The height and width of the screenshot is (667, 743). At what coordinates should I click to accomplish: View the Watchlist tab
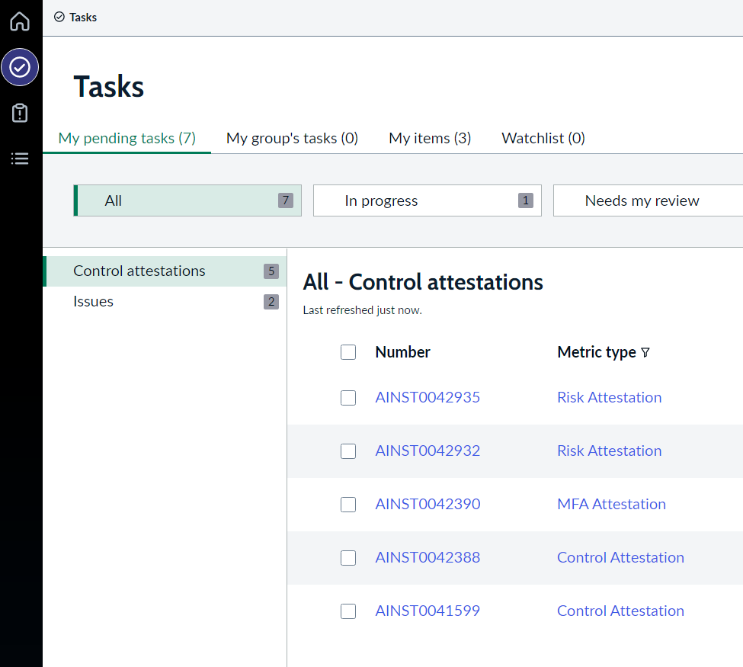[x=543, y=138]
